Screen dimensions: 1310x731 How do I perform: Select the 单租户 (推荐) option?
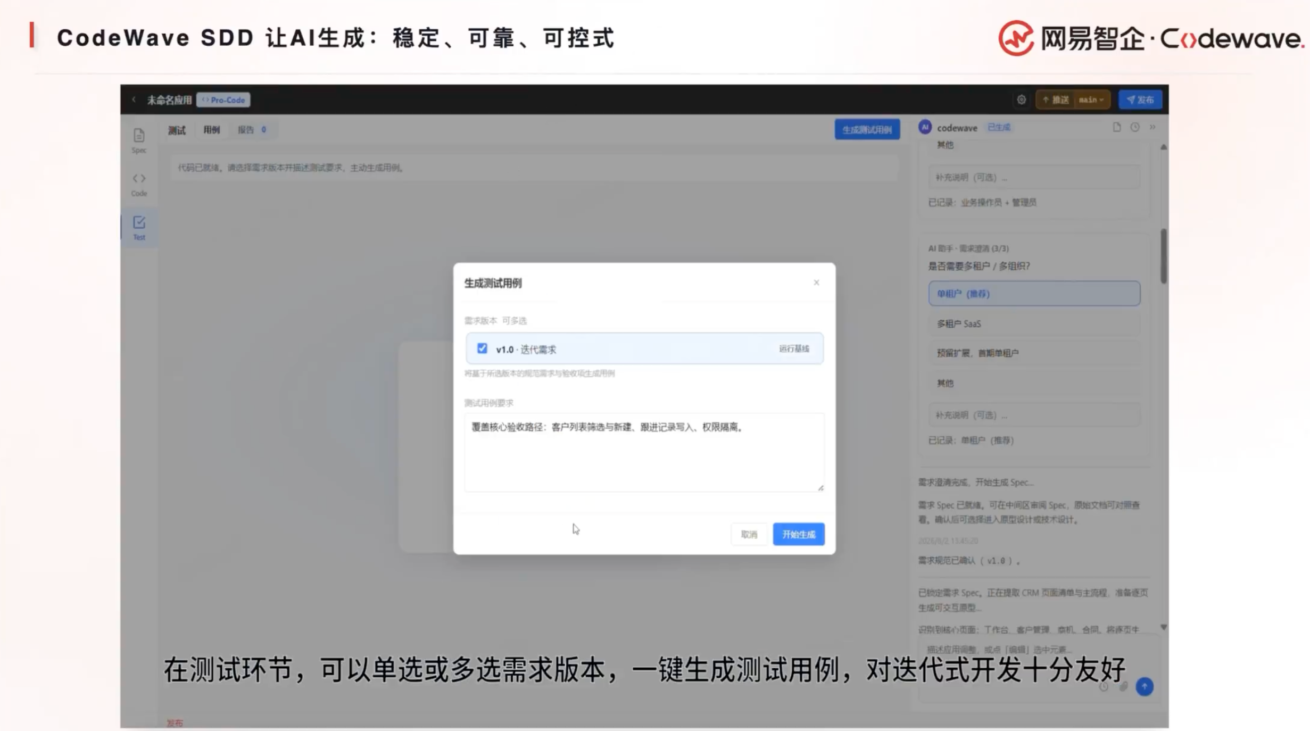1034,294
